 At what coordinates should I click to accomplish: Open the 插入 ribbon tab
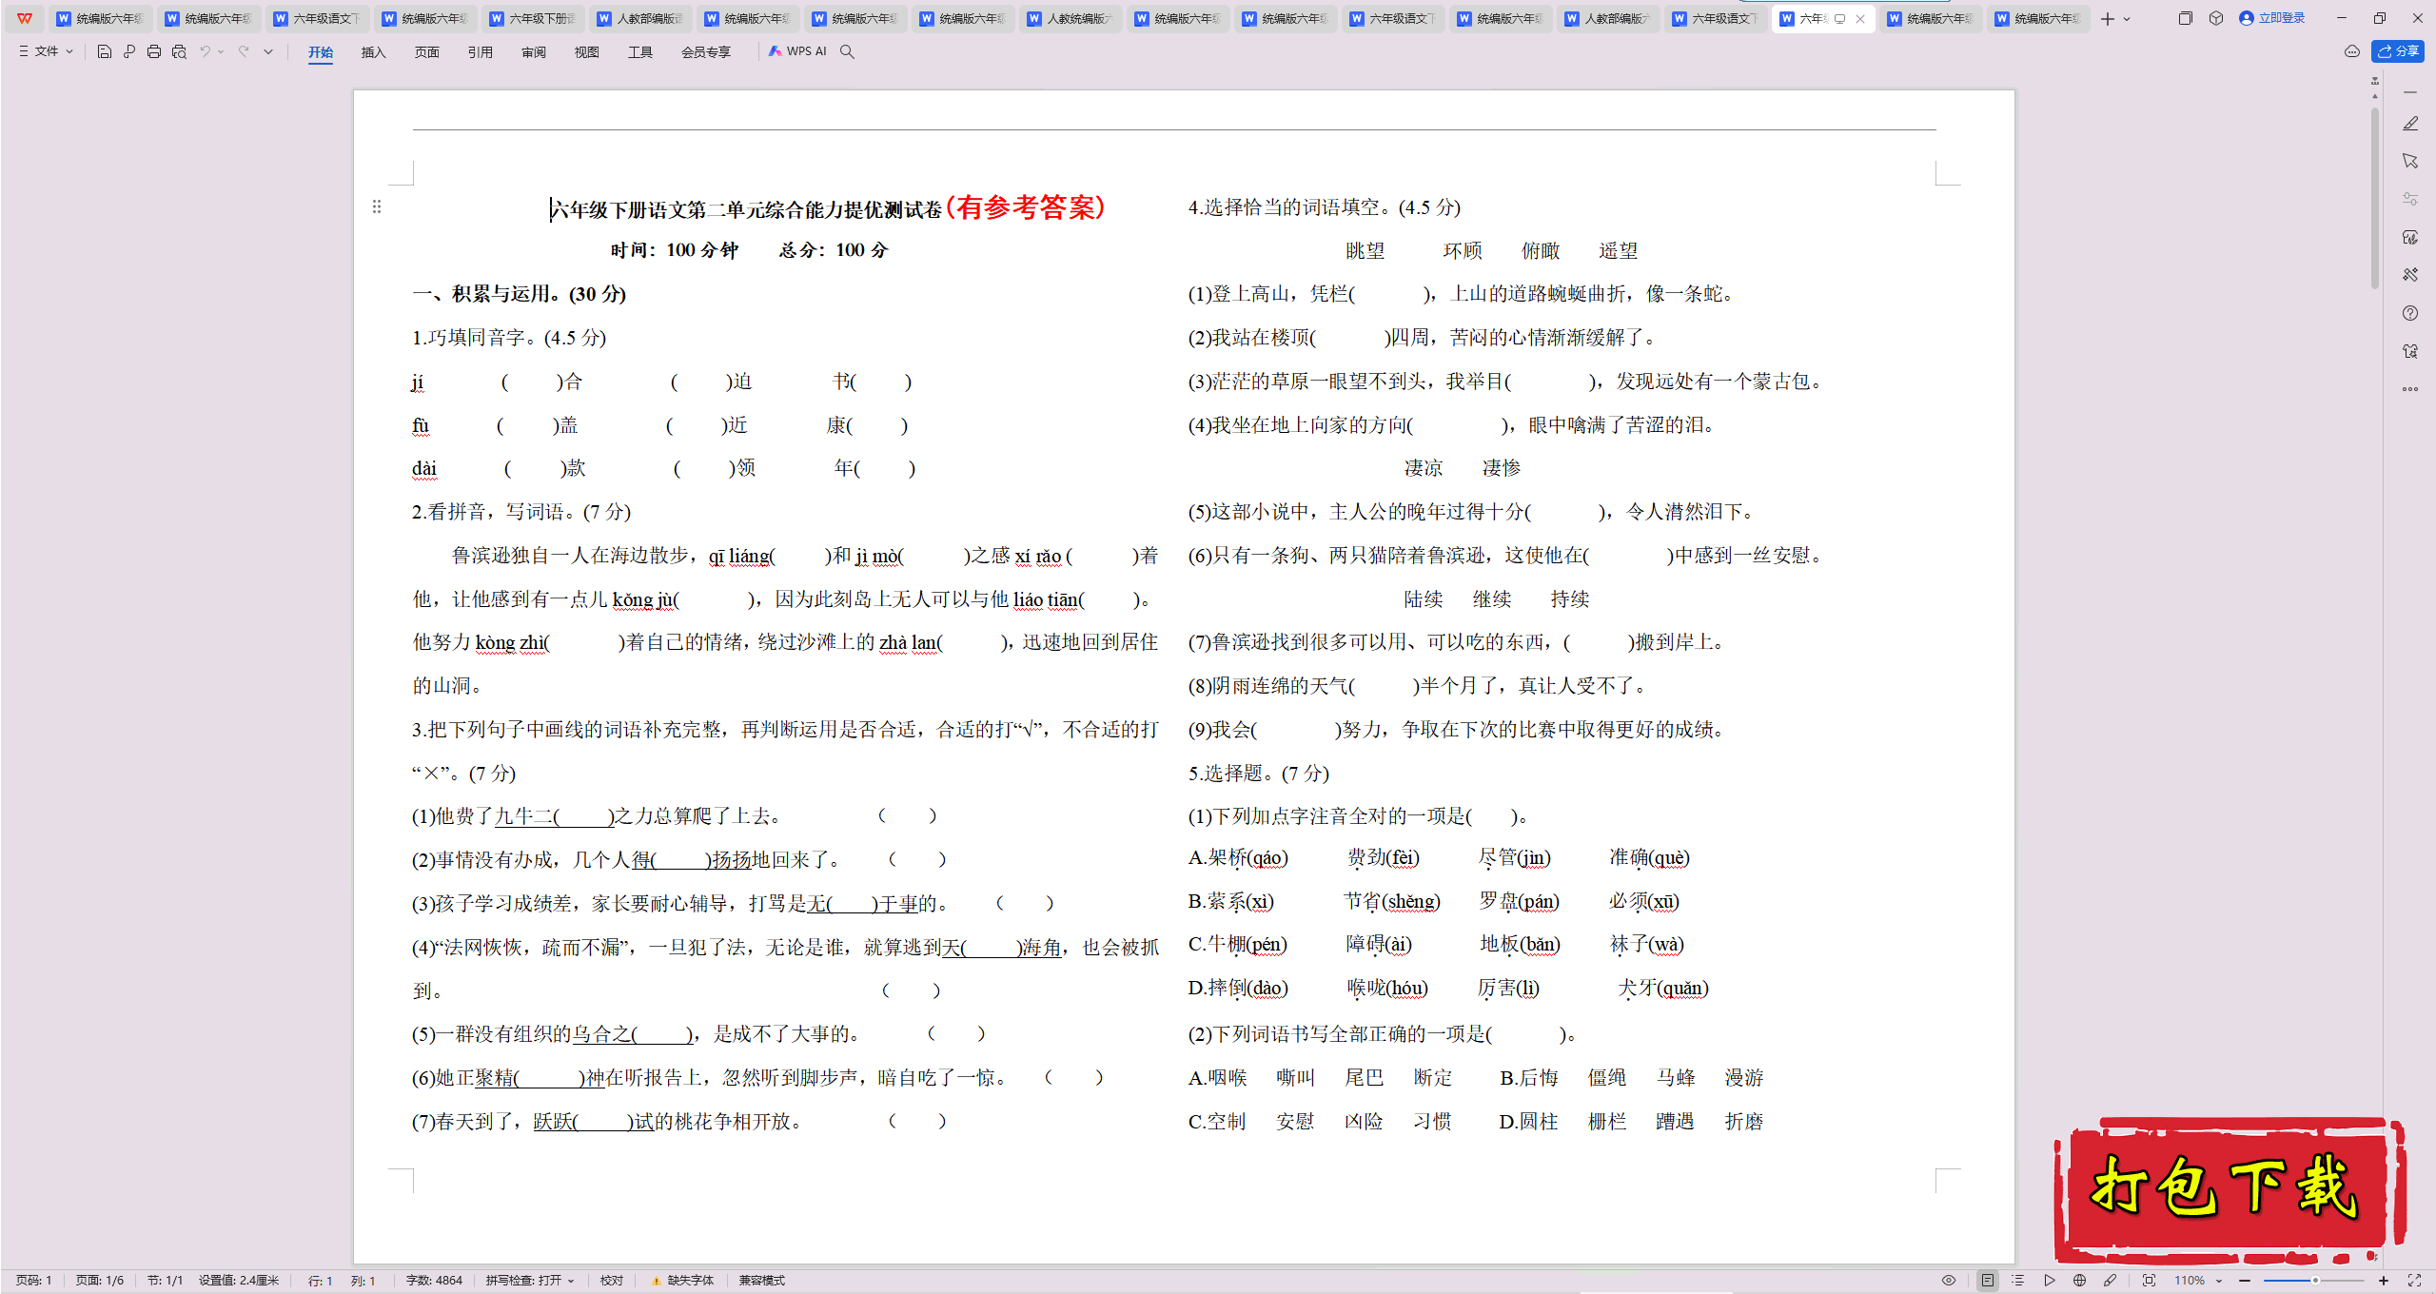coord(374,52)
